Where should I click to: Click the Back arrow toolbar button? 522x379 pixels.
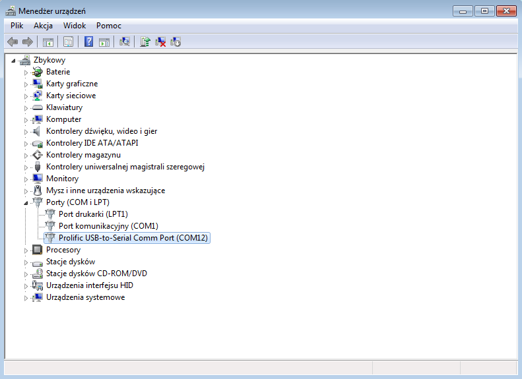point(13,42)
